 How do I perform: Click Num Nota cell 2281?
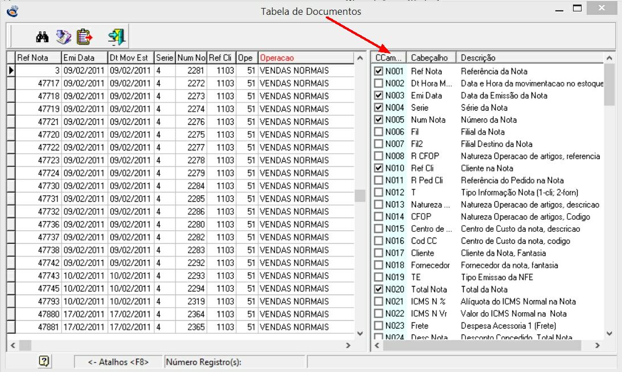coord(191,71)
